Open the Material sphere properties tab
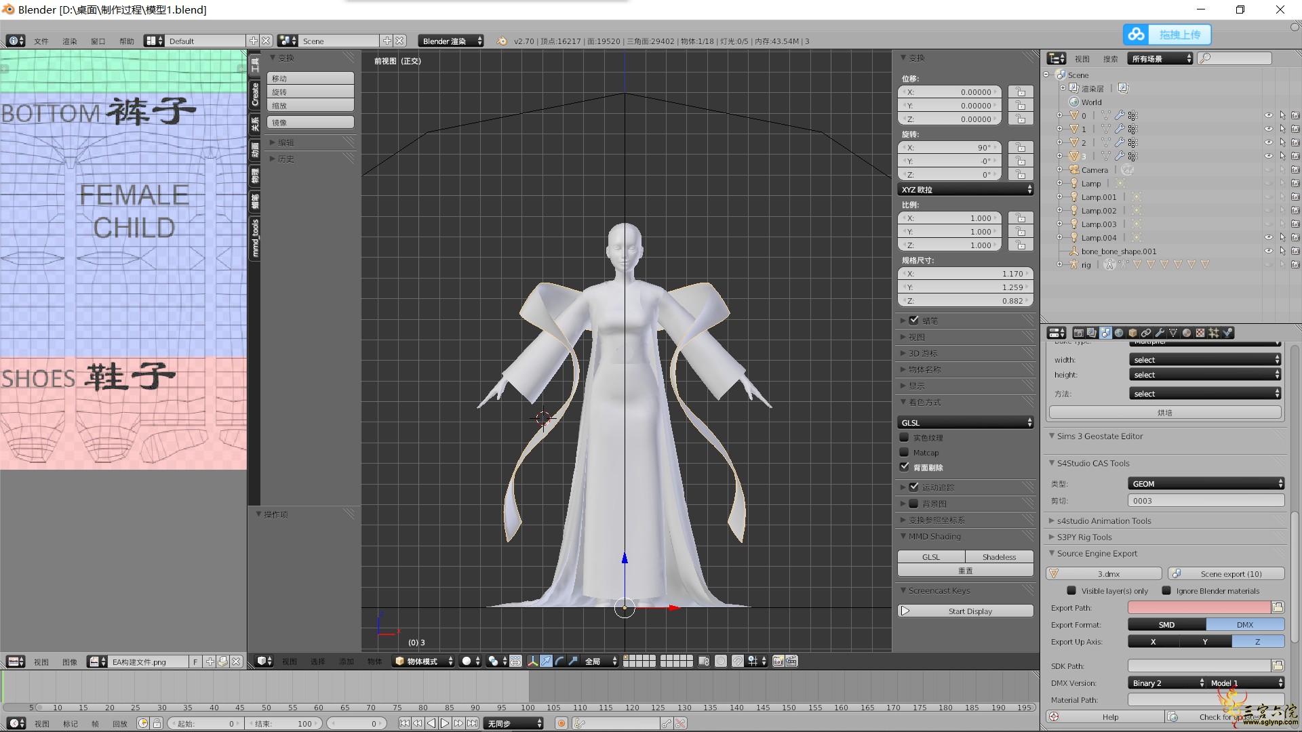This screenshot has width=1302, height=732. 1187,333
